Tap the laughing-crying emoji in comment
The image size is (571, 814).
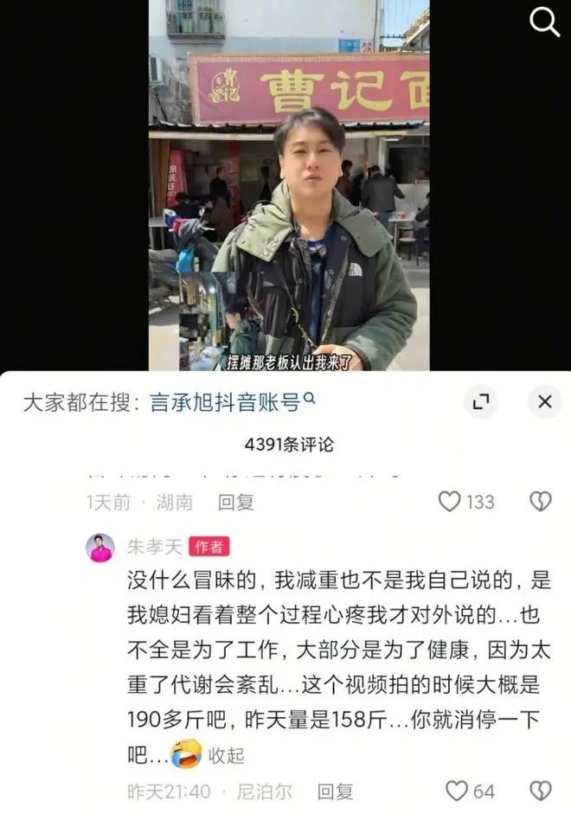click(x=187, y=753)
